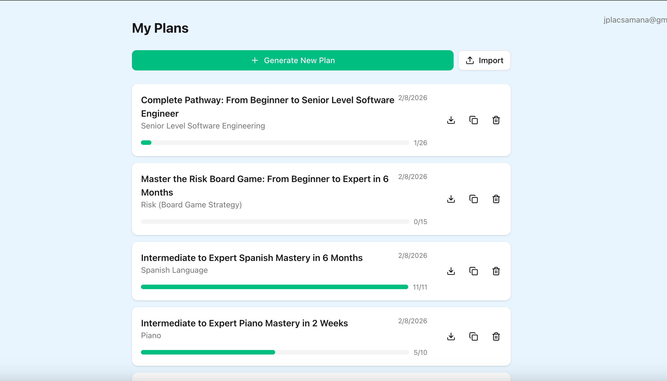
Task: Open Intermediate to Expert Piano Mastery plan
Action: point(244,323)
